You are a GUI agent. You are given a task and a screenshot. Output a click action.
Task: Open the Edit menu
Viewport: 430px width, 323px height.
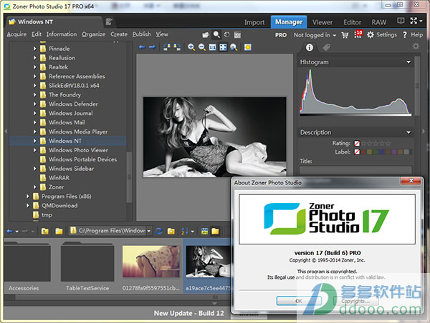point(37,34)
